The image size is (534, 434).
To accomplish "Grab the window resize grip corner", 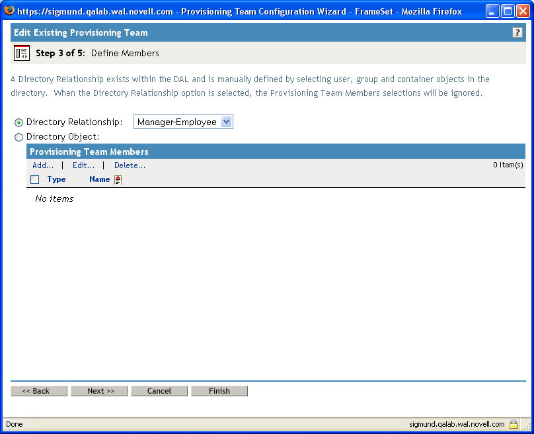I will 527,427.
